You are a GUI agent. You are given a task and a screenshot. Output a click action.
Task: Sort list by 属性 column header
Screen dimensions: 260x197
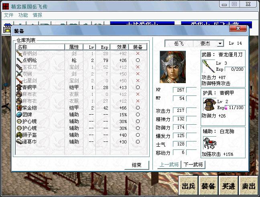click(x=74, y=47)
